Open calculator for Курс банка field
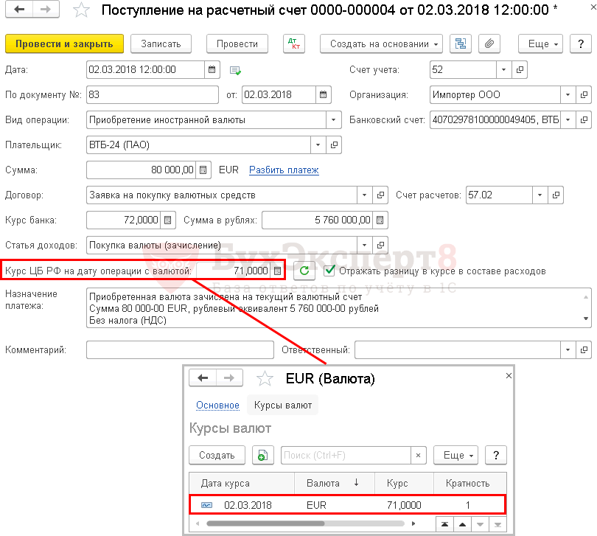The width and height of the screenshot is (597, 536). [168, 220]
